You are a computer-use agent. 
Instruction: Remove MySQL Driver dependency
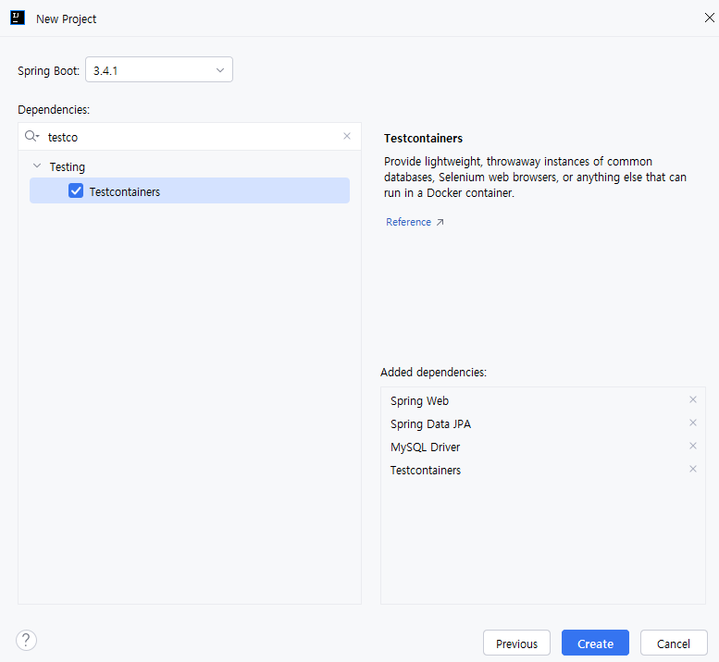pos(693,446)
